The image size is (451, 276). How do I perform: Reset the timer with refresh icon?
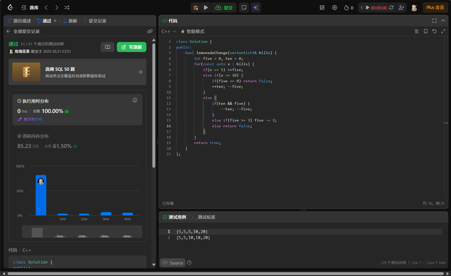391,7
